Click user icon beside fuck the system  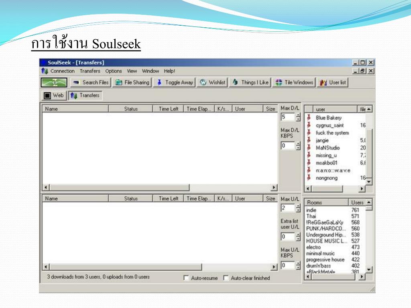click(309, 133)
